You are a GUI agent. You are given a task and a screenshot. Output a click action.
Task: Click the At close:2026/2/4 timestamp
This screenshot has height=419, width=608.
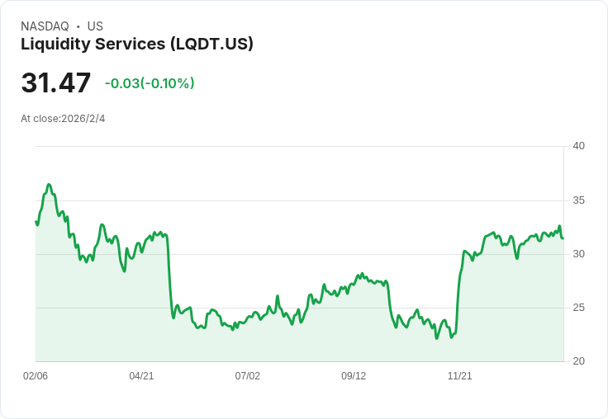point(63,119)
